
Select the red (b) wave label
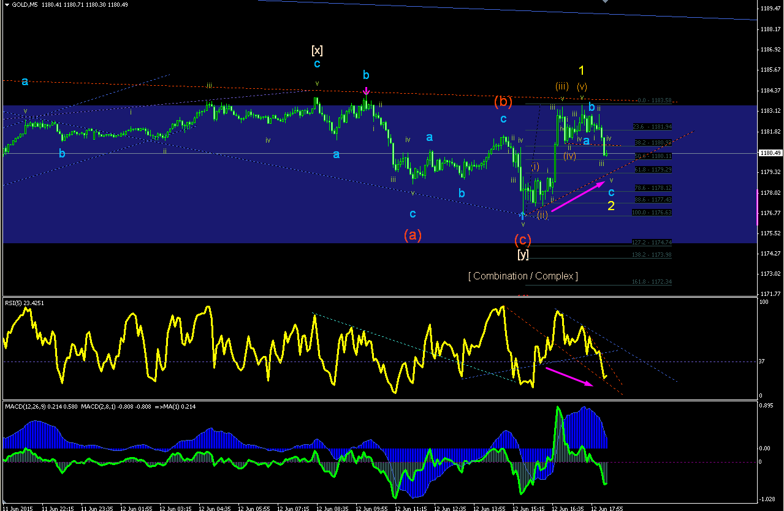pos(503,101)
